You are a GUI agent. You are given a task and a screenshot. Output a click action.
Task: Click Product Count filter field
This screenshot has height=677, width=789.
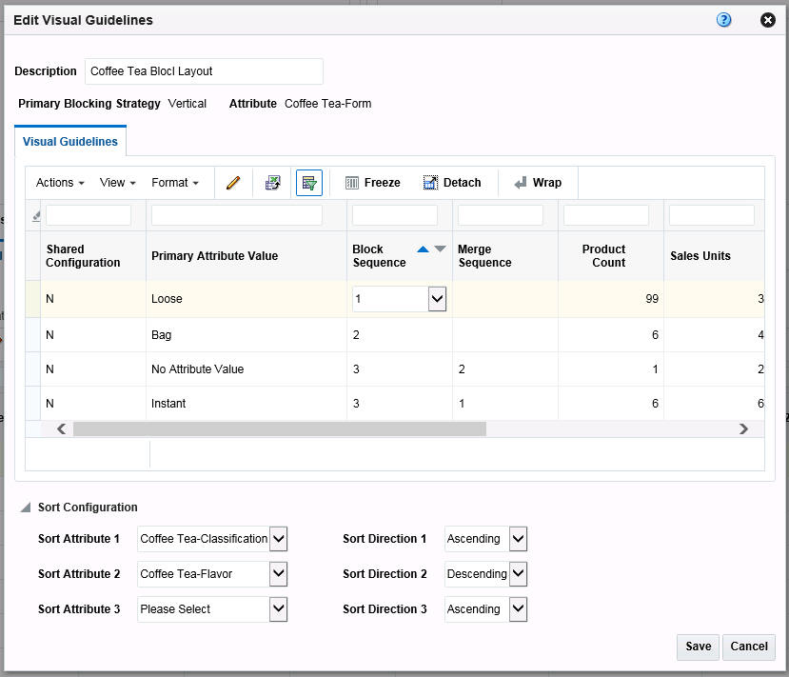tap(606, 215)
